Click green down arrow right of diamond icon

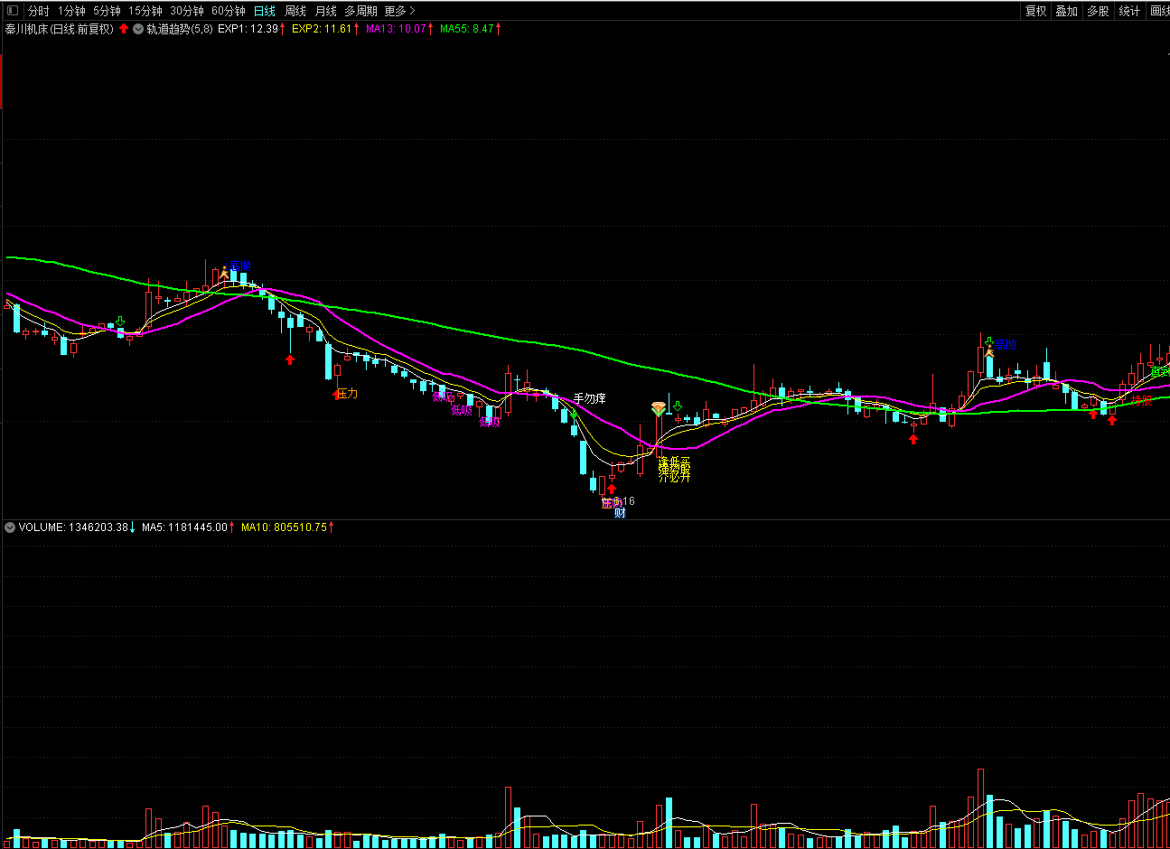click(678, 406)
